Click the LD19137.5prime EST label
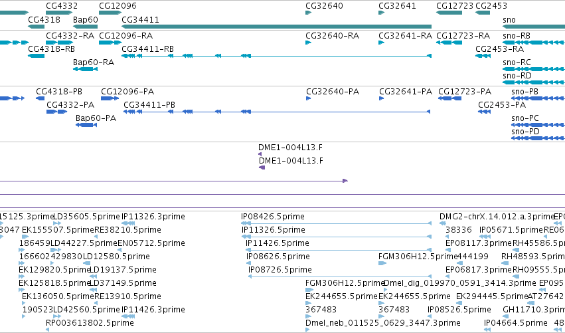 pyautogui.click(x=123, y=270)
